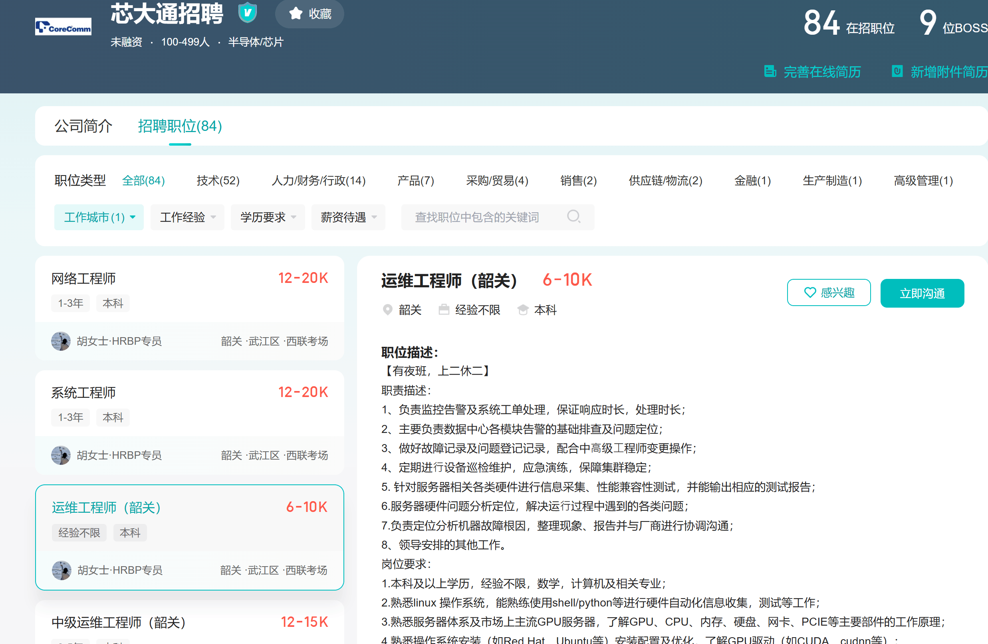Click 12-20K salary in 网络工程师 card
988x644 pixels.
tap(303, 278)
